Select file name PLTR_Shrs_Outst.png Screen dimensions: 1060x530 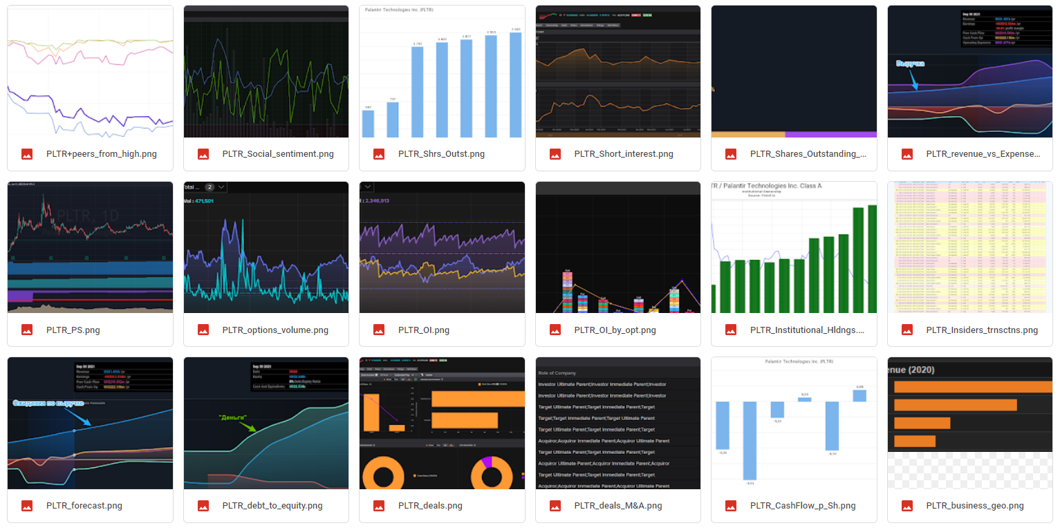point(441,154)
